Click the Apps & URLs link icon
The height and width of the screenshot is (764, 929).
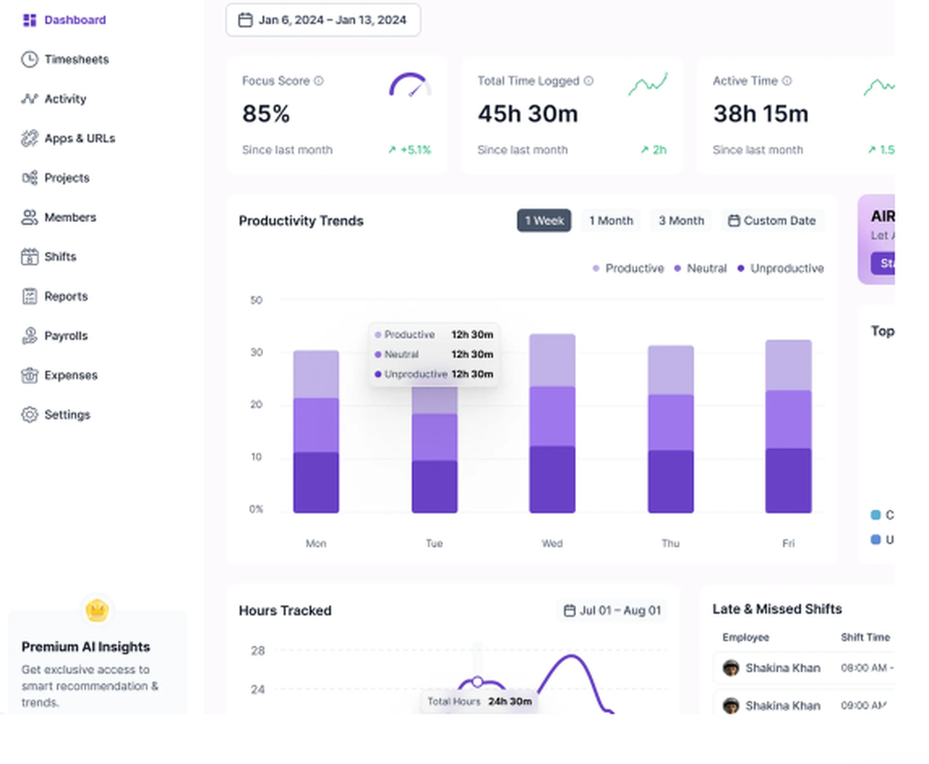[30, 138]
